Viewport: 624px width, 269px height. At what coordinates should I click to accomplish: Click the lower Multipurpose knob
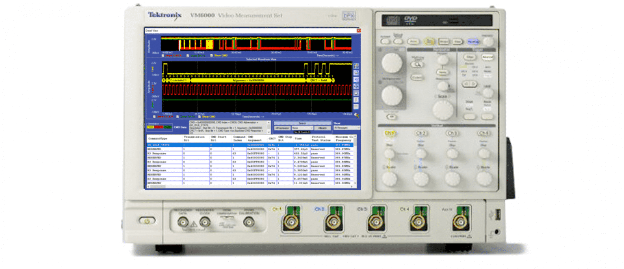coord(392,95)
